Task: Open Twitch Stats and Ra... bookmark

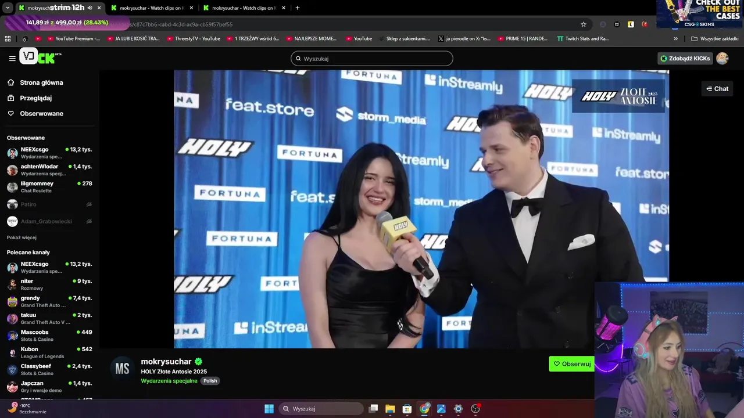Action: tap(582, 39)
